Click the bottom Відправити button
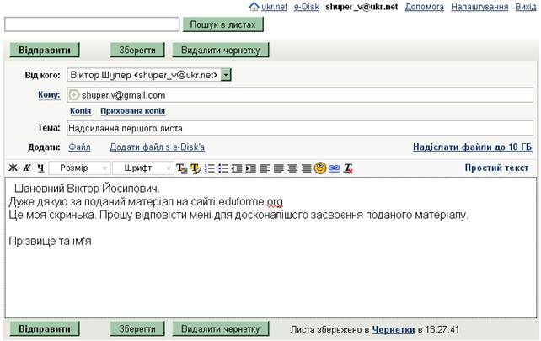Screen dimensions: 541x341 coord(45,328)
